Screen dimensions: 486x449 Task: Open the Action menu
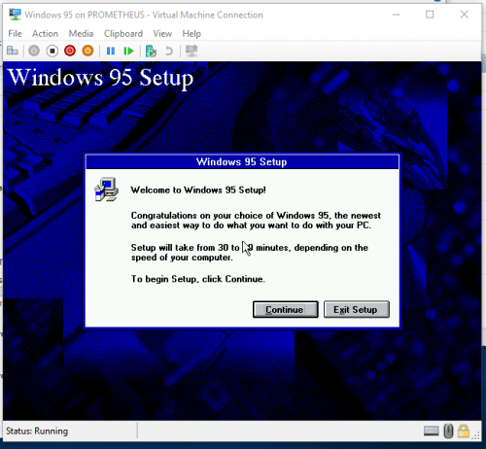[x=45, y=34]
